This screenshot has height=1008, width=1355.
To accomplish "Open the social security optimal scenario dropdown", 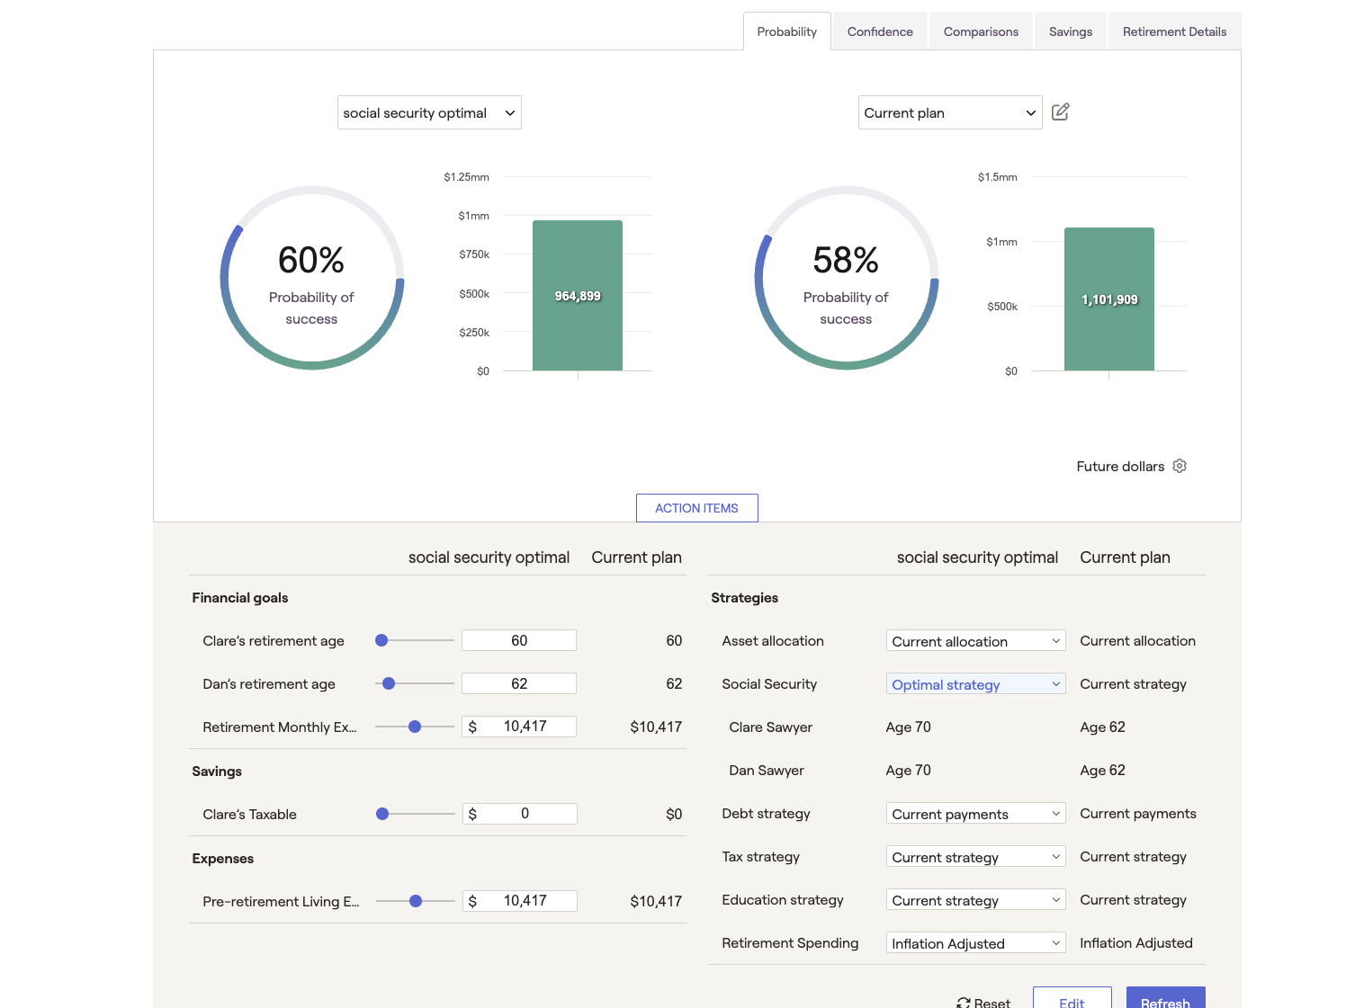I will (x=429, y=112).
